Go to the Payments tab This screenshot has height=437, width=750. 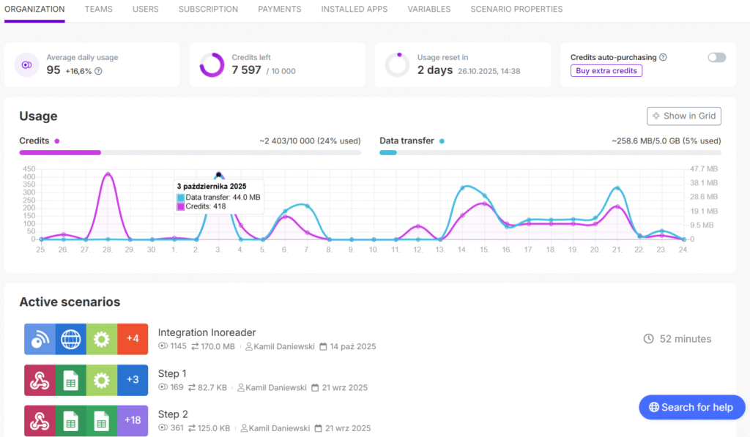coord(279,9)
